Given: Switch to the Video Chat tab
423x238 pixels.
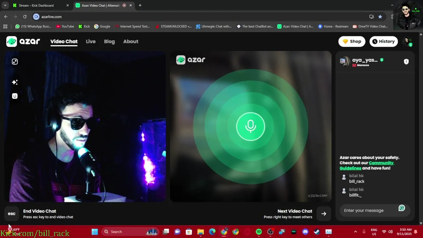Looking at the screenshot, I should (64, 41).
